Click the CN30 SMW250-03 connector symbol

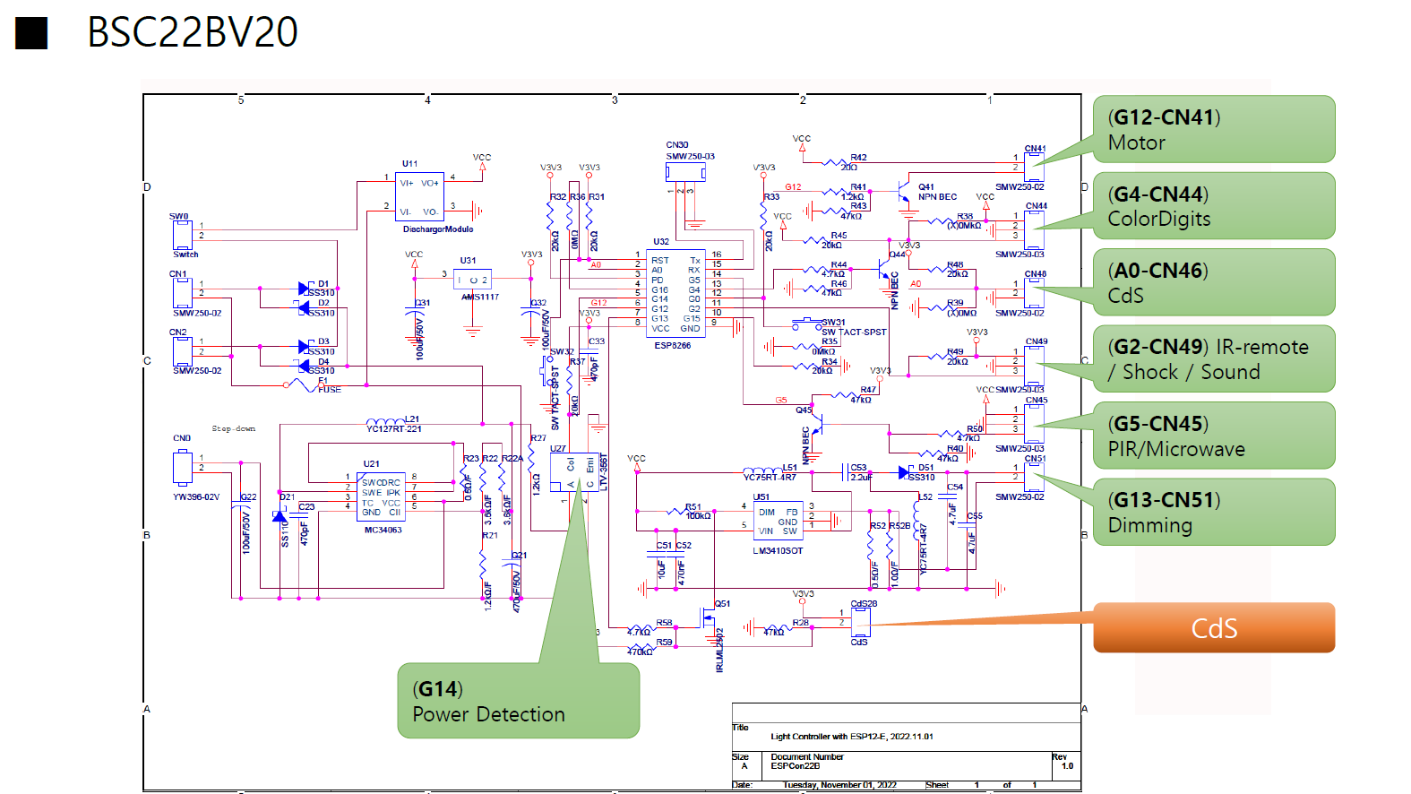pos(685,172)
